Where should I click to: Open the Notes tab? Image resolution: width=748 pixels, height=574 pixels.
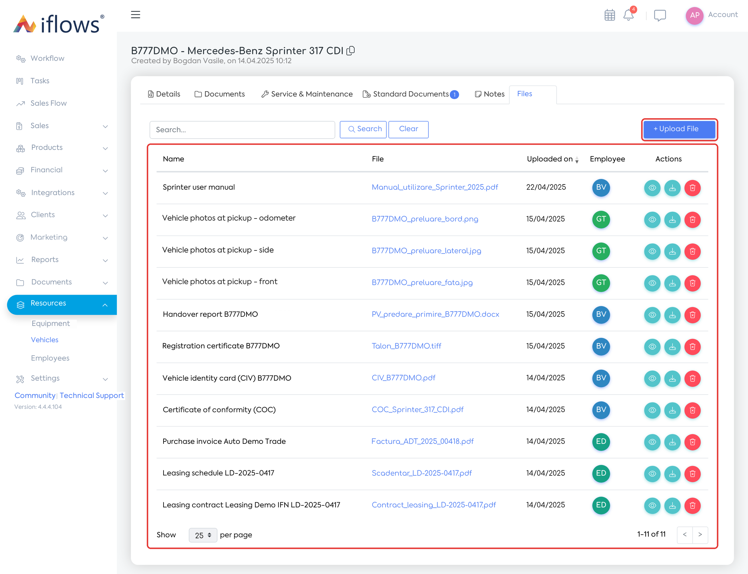pyautogui.click(x=490, y=94)
